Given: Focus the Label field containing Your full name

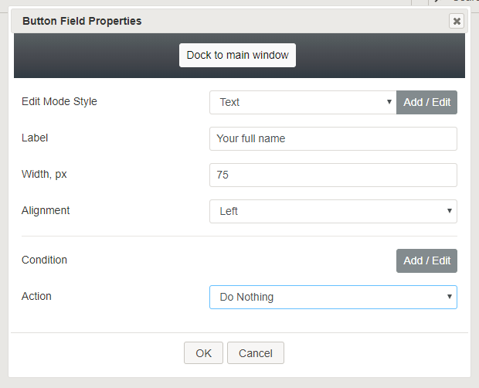Looking at the screenshot, I should click(333, 138).
